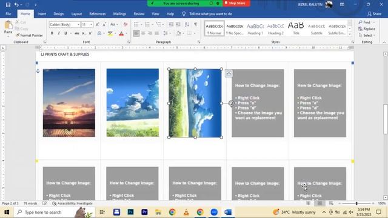Switch to the Review tab

[x=139, y=14]
